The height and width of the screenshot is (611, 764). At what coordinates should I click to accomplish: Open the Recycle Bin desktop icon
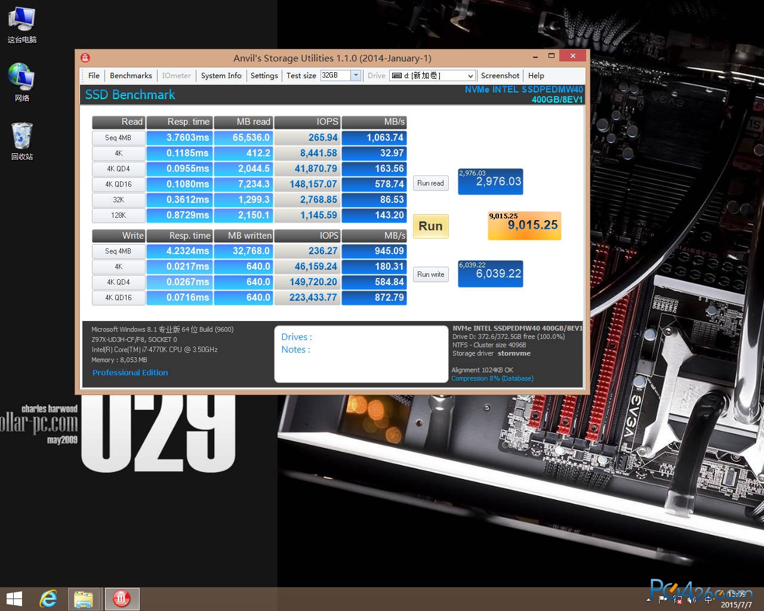pos(22,141)
